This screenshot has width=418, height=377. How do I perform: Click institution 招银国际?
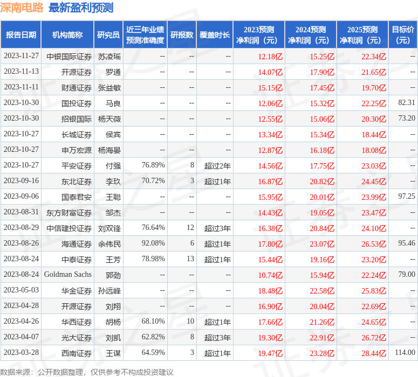tap(77, 119)
